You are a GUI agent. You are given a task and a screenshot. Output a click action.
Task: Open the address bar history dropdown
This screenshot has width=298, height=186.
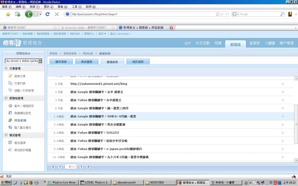point(226,14)
